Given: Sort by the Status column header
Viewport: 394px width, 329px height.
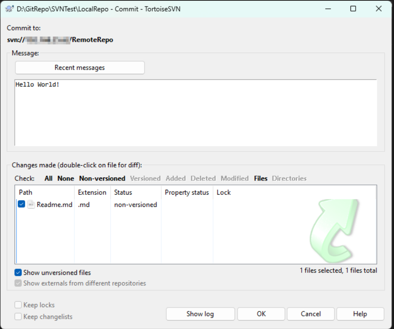Looking at the screenshot, I should [136, 192].
